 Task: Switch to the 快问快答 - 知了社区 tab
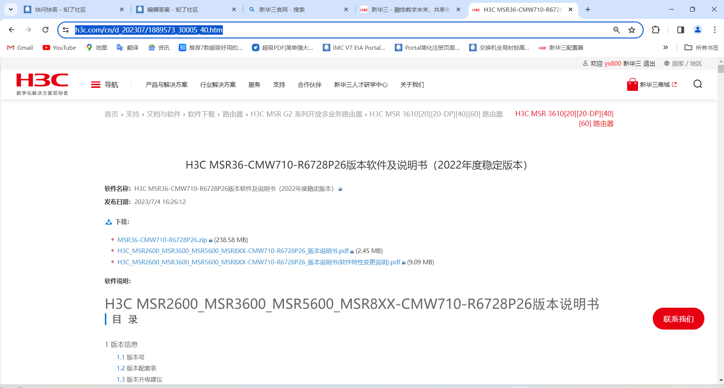[74, 9]
